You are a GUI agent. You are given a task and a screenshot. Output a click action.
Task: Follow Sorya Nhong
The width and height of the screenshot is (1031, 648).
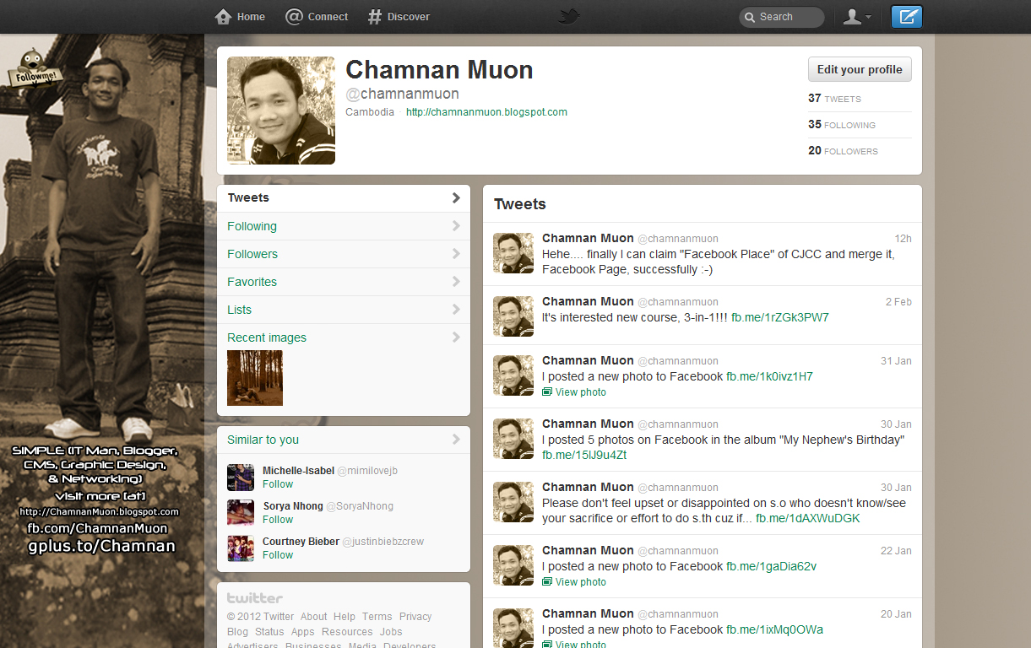coord(278,519)
